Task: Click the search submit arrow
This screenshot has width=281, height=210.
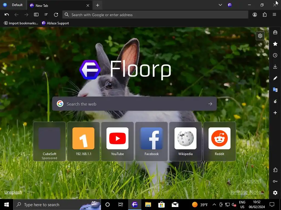Action: (210, 104)
